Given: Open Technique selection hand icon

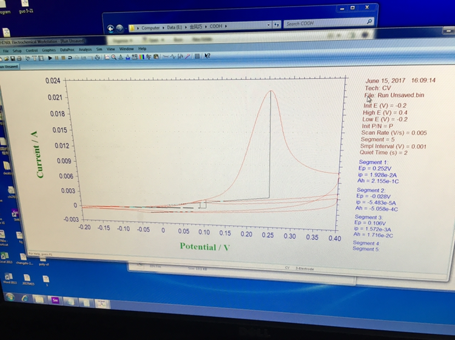Looking at the screenshot, I should pyautogui.click(x=27, y=58).
